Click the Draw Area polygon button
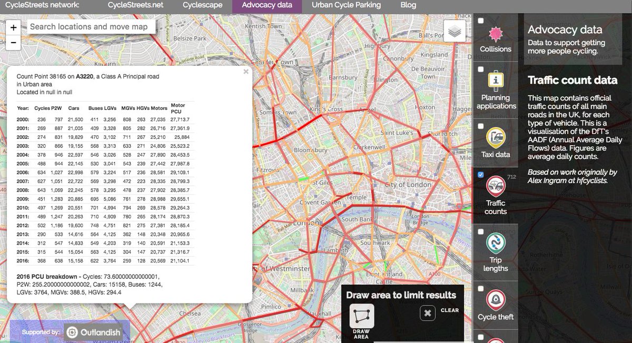The image size is (632, 343). (x=362, y=316)
